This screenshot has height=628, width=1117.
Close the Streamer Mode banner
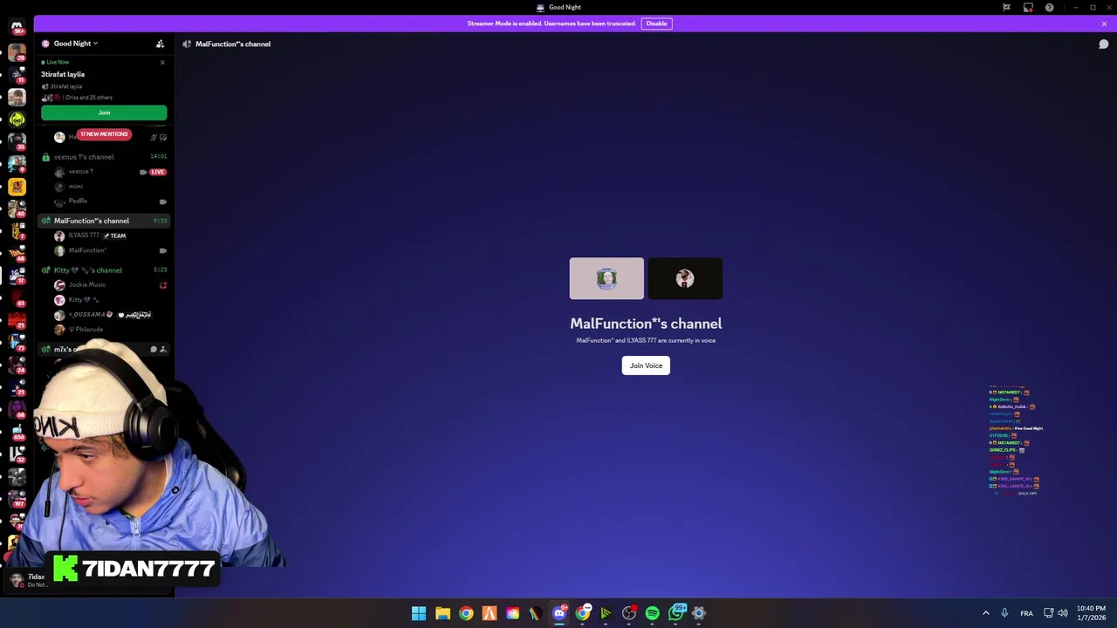[1104, 24]
